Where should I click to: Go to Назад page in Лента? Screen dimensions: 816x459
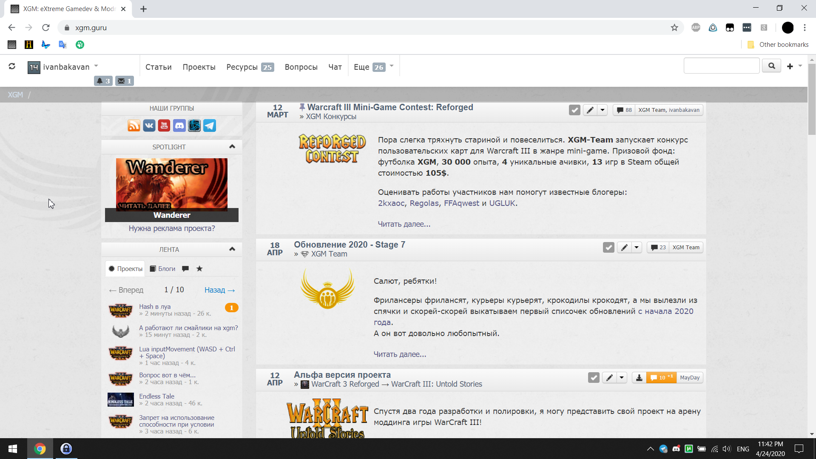click(220, 290)
